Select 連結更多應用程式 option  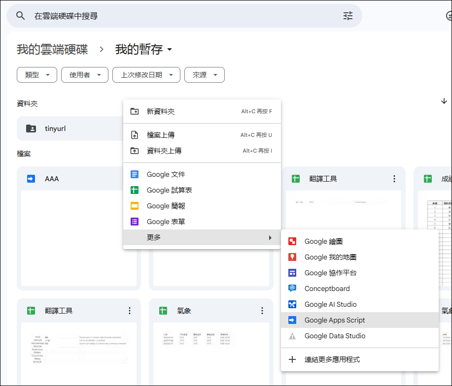(x=360, y=359)
